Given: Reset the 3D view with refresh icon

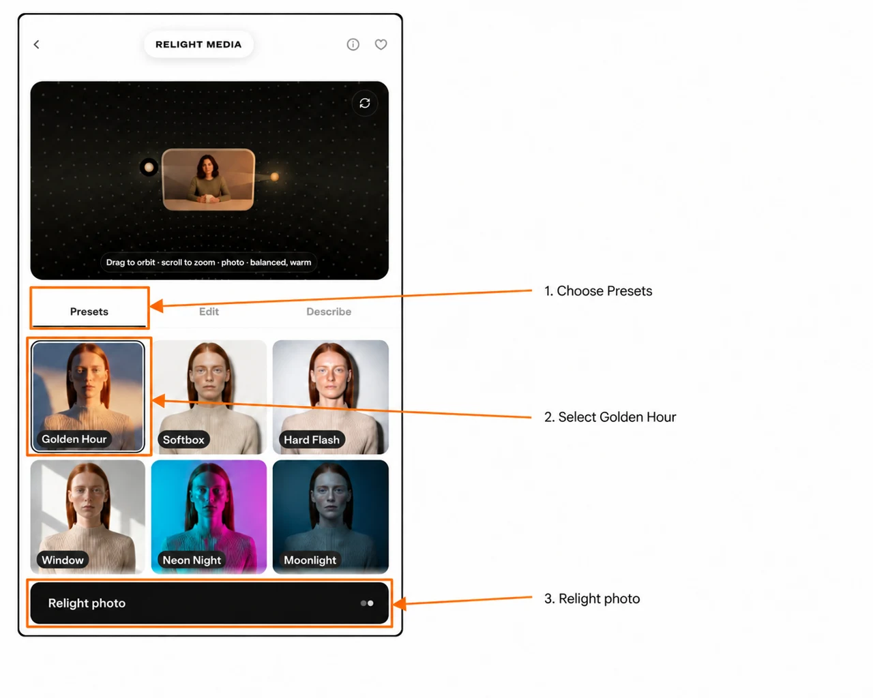Looking at the screenshot, I should pyautogui.click(x=365, y=103).
